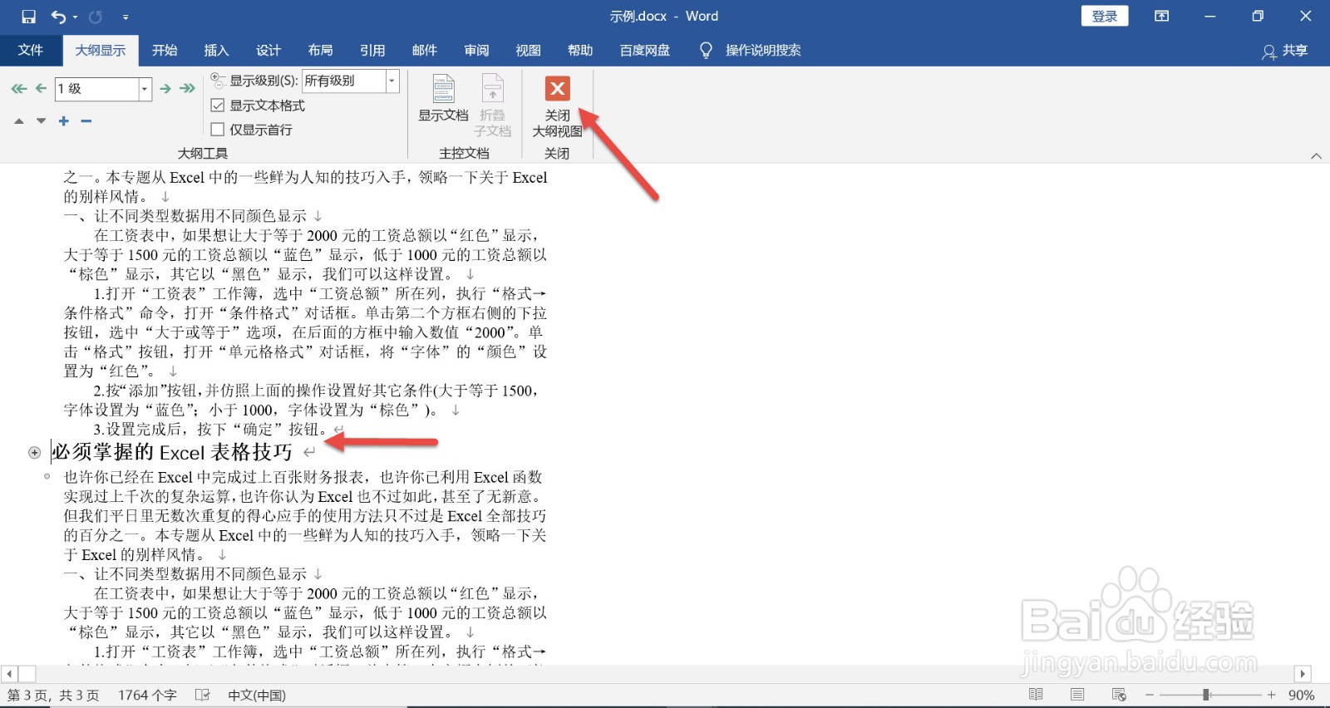Click body text bullet beside 也许你已经 paragraph

coord(47,477)
